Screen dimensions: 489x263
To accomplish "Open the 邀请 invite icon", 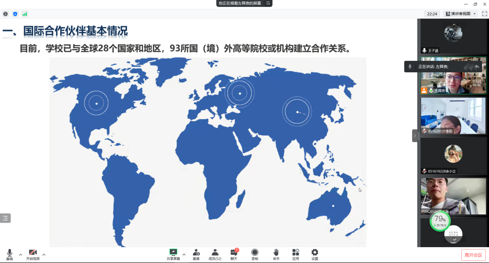I will [196, 254].
